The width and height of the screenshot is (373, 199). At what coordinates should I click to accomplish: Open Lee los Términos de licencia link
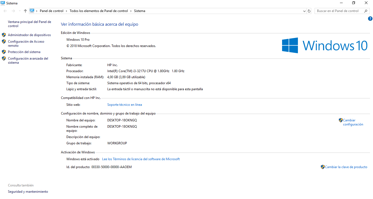(x=141, y=159)
